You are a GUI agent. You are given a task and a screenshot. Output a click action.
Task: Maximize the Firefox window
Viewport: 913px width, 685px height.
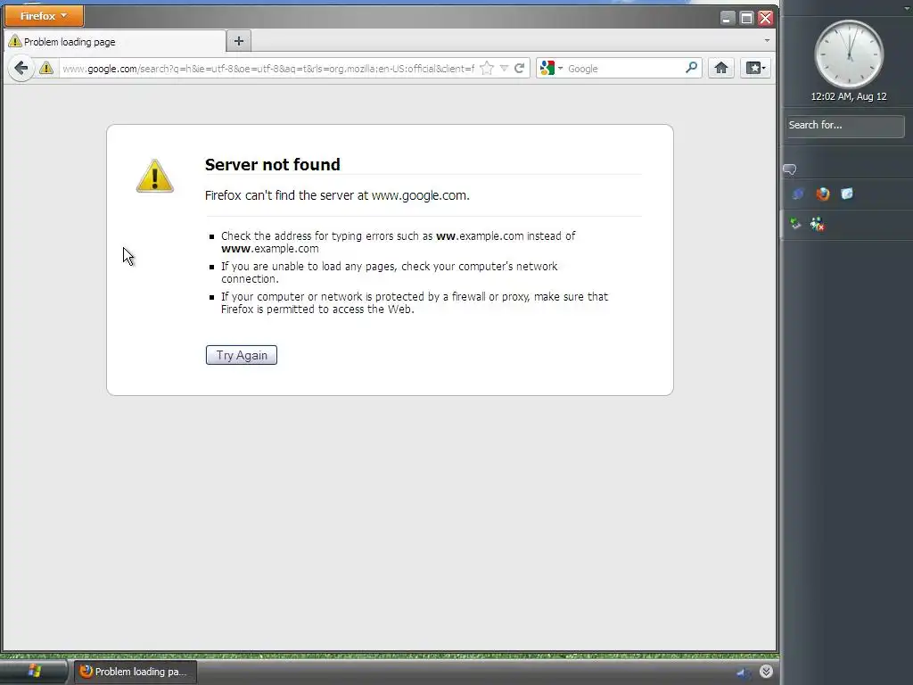coord(746,18)
